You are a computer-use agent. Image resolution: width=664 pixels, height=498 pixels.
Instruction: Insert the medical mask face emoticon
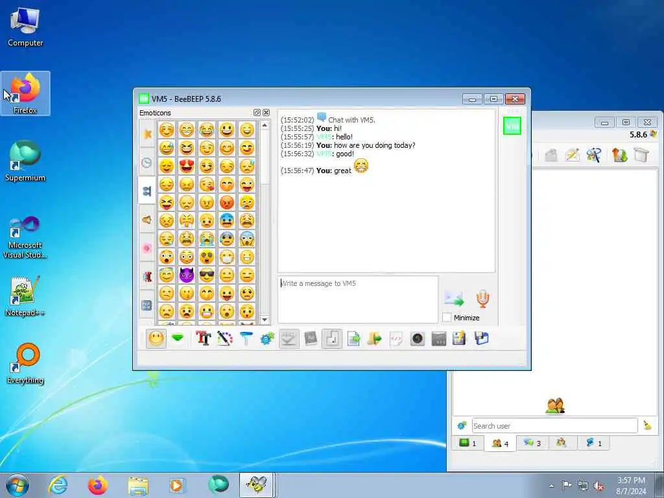(227, 257)
